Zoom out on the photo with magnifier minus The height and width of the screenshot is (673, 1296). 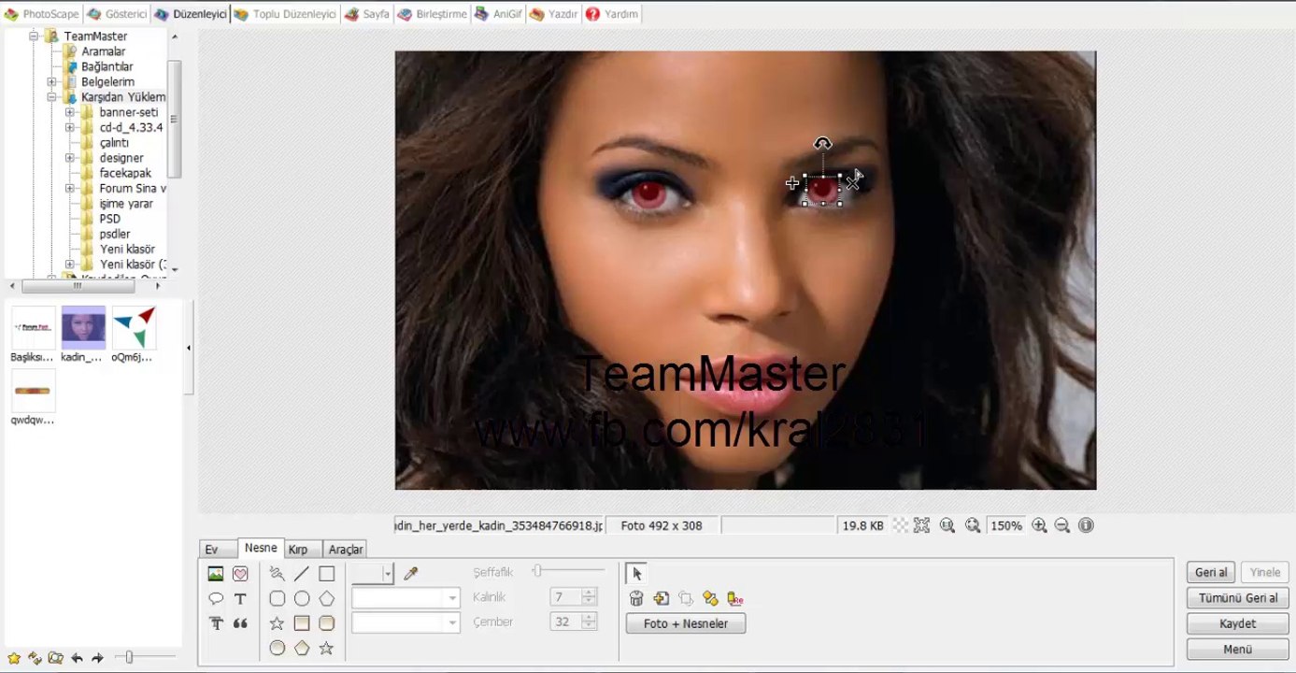point(1062,526)
